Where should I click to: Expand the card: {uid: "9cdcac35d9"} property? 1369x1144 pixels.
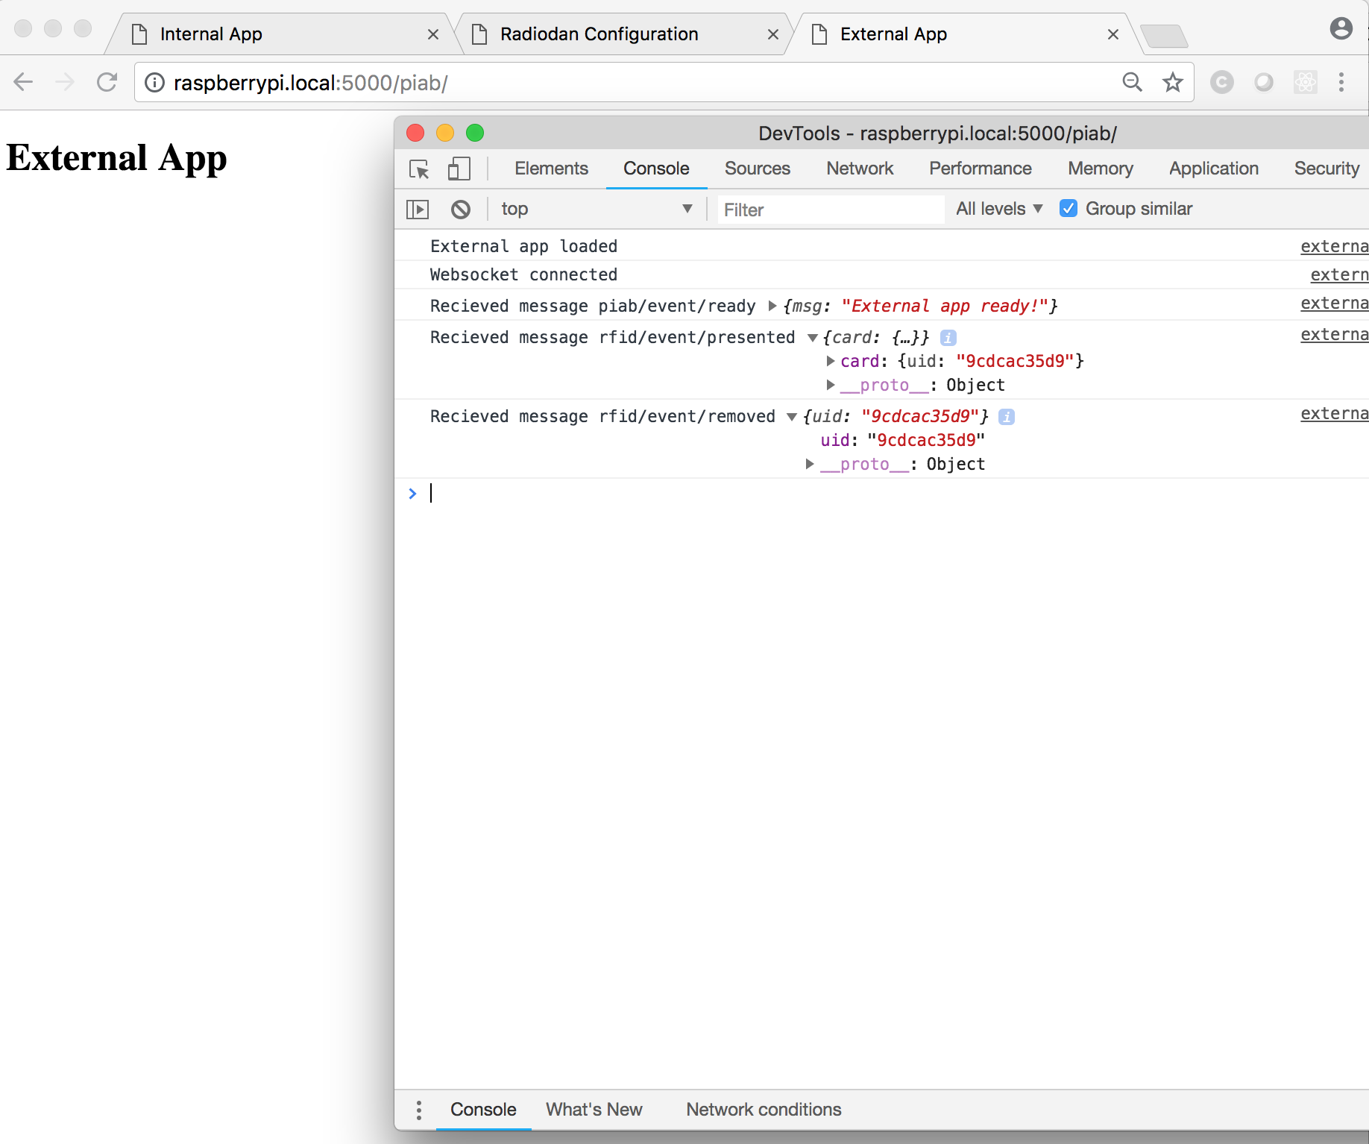pos(830,362)
